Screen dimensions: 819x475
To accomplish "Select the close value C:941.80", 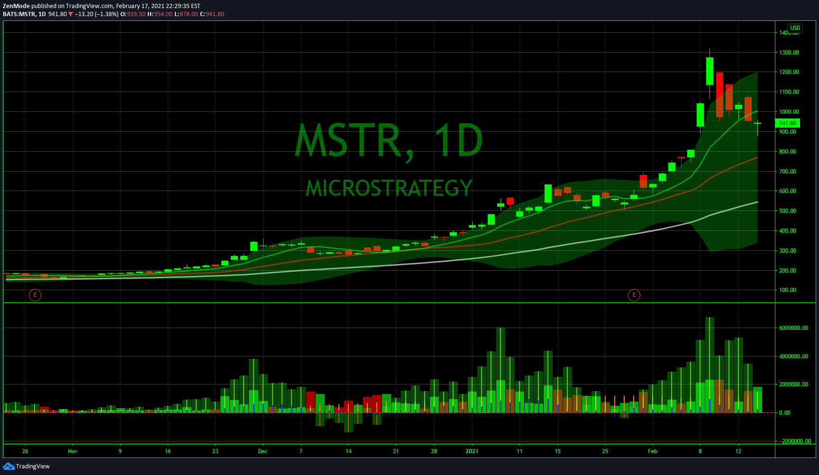I will pyautogui.click(x=212, y=14).
